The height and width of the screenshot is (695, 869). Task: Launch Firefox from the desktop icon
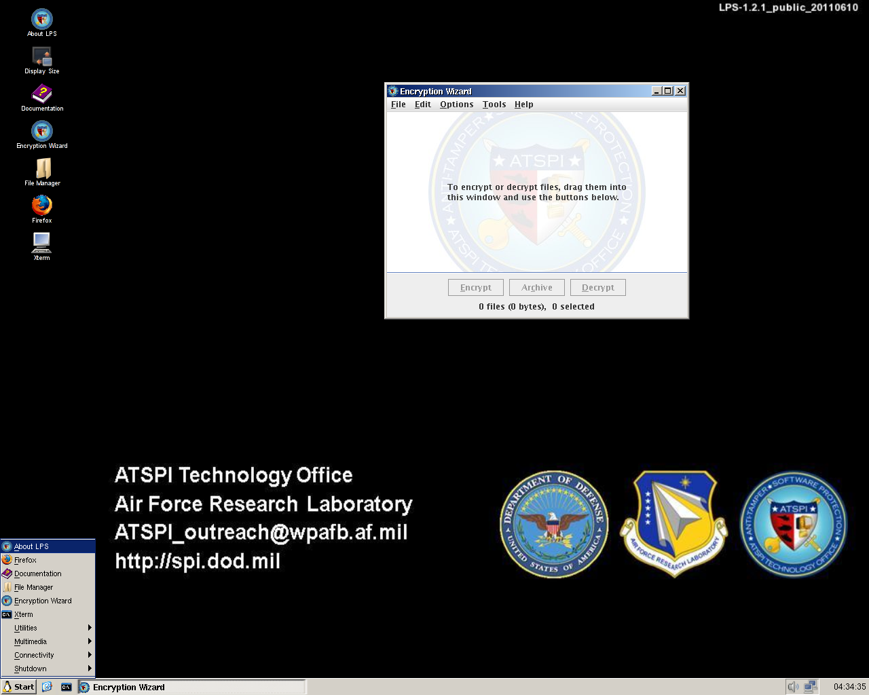point(42,209)
